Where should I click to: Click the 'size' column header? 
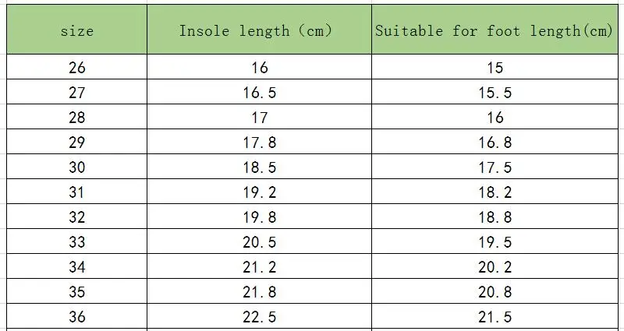pyautogui.click(x=76, y=31)
